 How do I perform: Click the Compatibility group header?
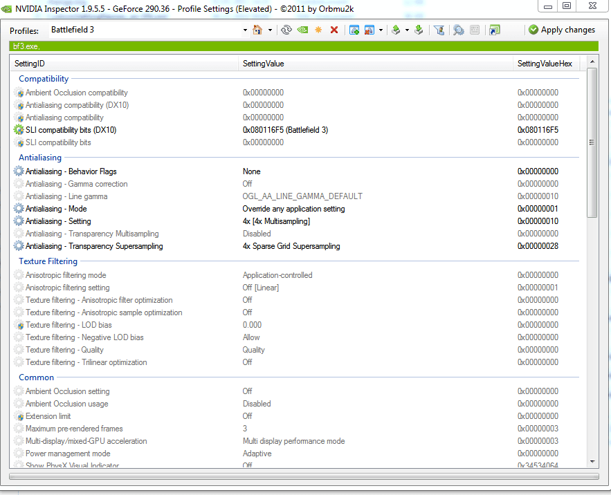(x=44, y=79)
